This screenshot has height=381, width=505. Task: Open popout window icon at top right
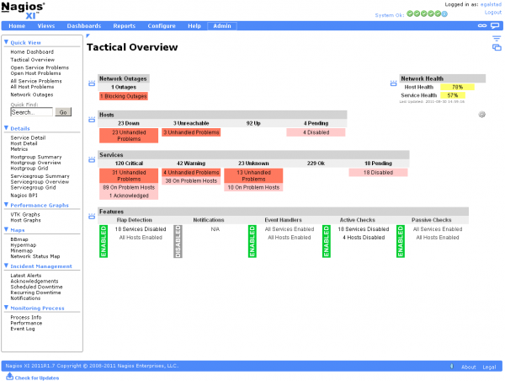pyautogui.click(x=496, y=47)
